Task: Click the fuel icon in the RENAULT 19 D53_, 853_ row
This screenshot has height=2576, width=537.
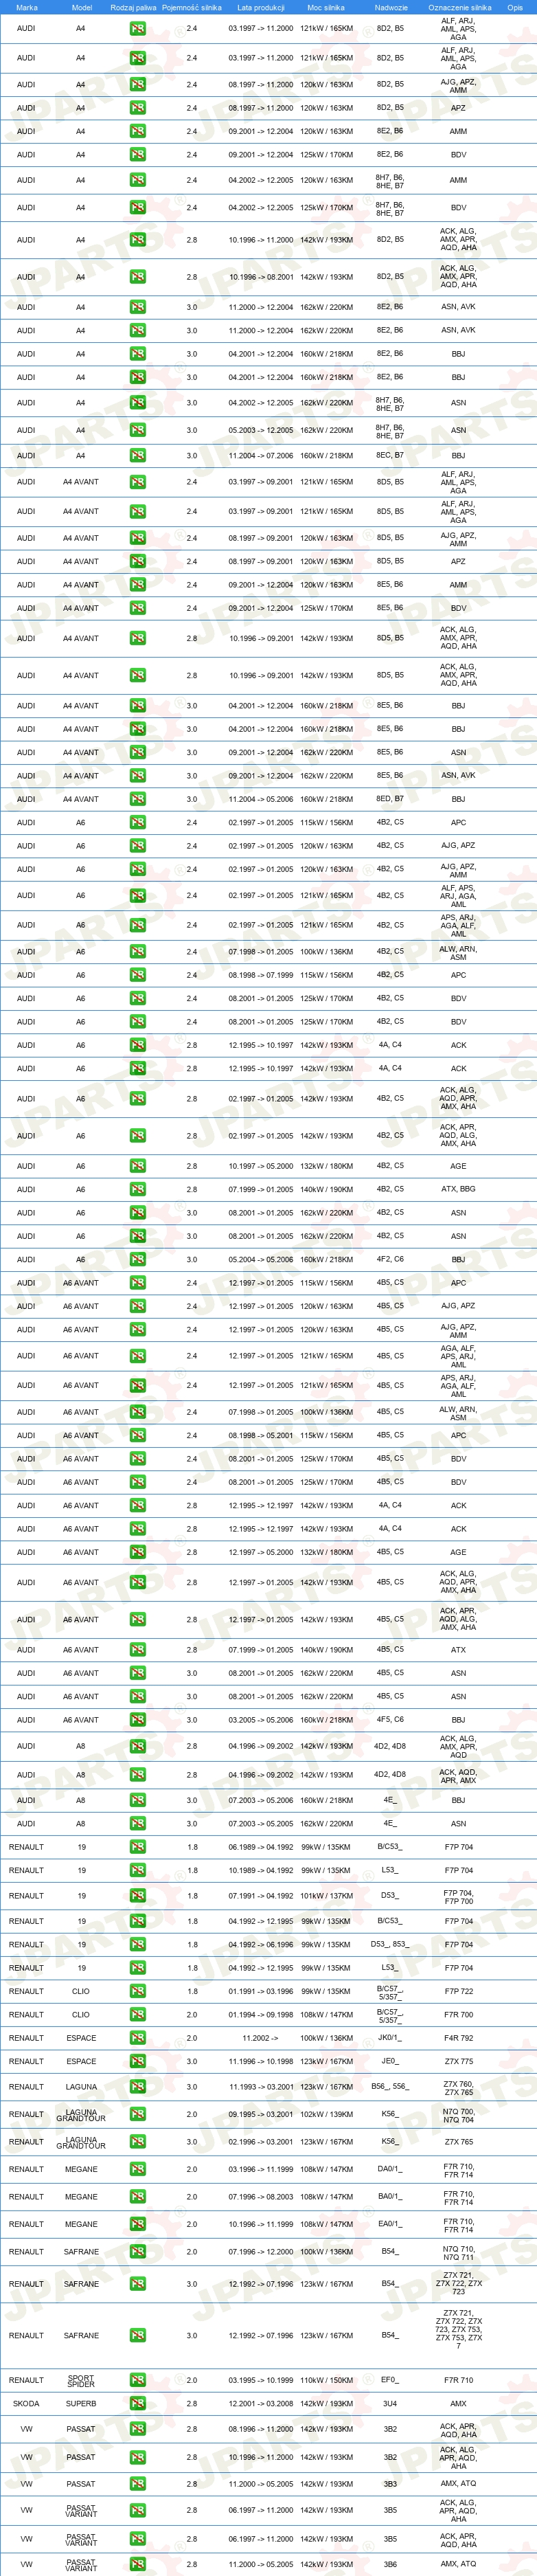Action: (137, 1944)
